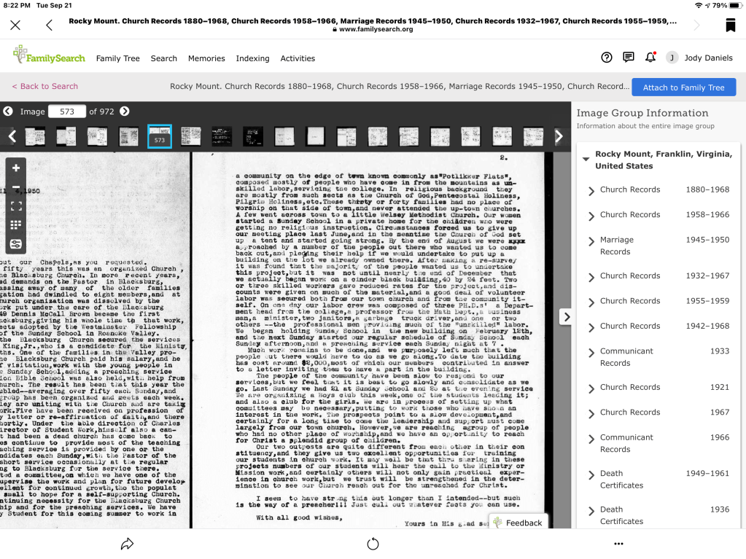The height and width of the screenshot is (559, 746).
Task: Expand Church Records 1880–1968 entry
Action: coord(591,191)
